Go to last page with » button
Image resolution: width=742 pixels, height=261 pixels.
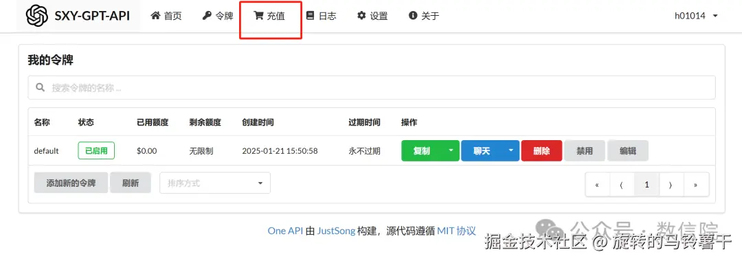coord(695,184)
